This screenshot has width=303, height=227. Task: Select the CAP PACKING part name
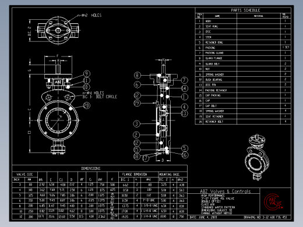point(213,95)
